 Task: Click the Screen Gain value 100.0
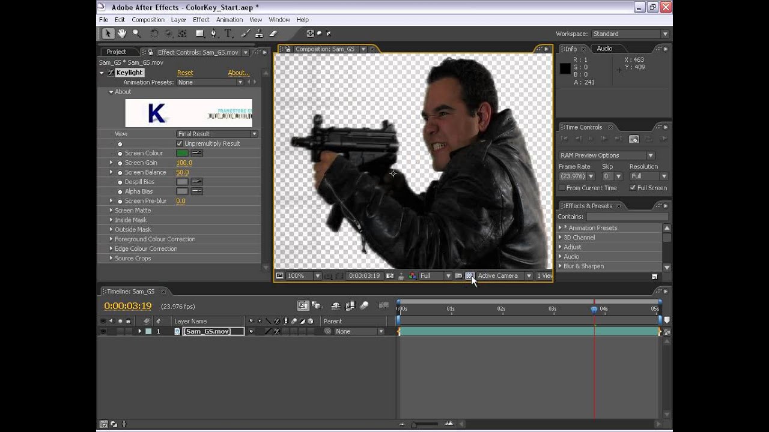(184, 163)
